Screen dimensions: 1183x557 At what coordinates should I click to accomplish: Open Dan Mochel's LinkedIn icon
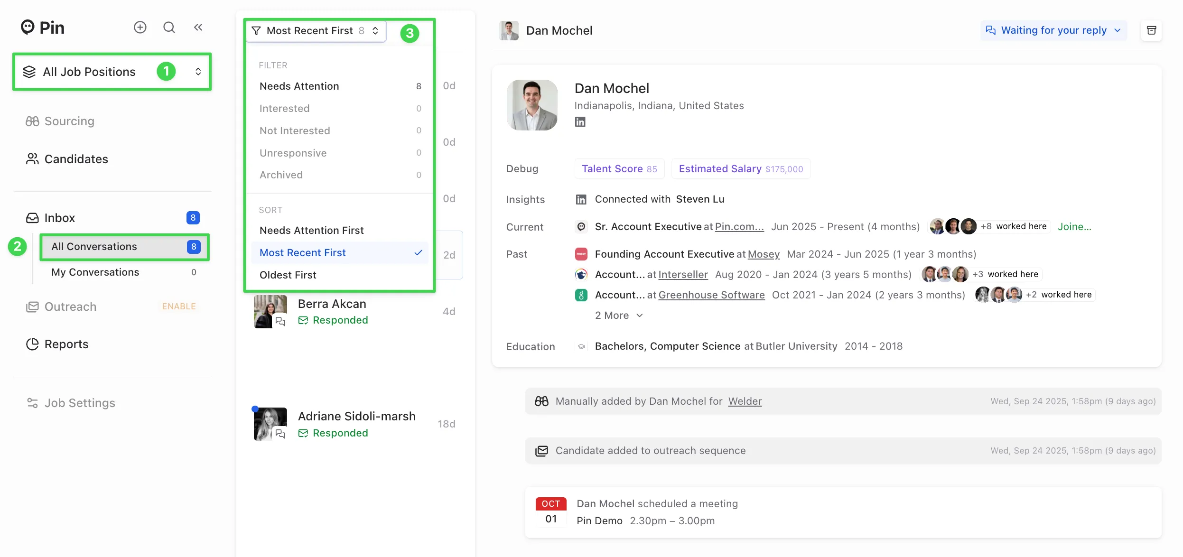[580, 122]
